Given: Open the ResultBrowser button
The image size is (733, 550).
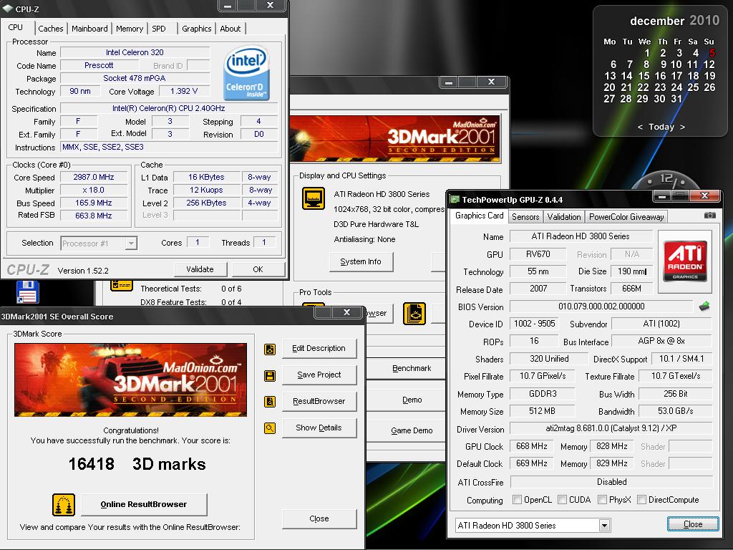Looking at the screenshot, I should (319, 401).
